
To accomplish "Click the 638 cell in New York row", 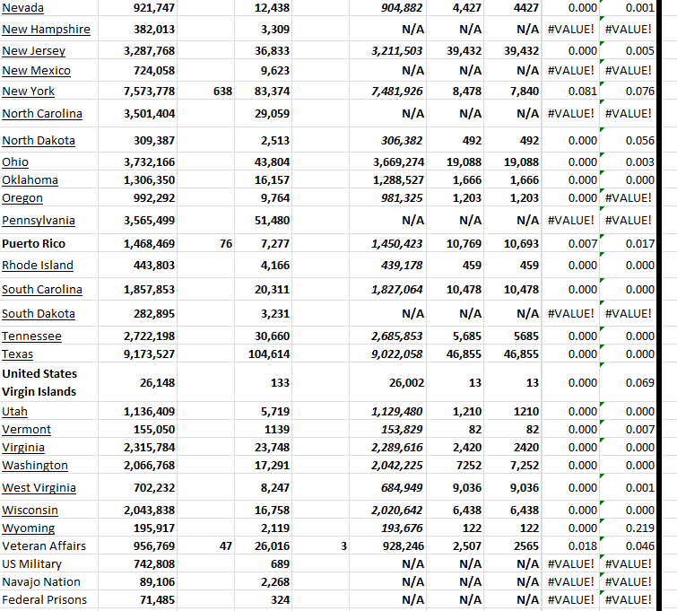I will pyautogui.click(x=223, y=92).
